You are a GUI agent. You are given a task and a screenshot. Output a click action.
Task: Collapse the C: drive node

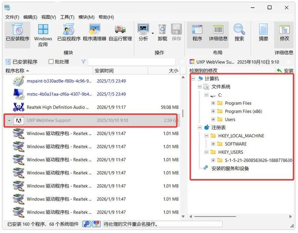[206, 95]
